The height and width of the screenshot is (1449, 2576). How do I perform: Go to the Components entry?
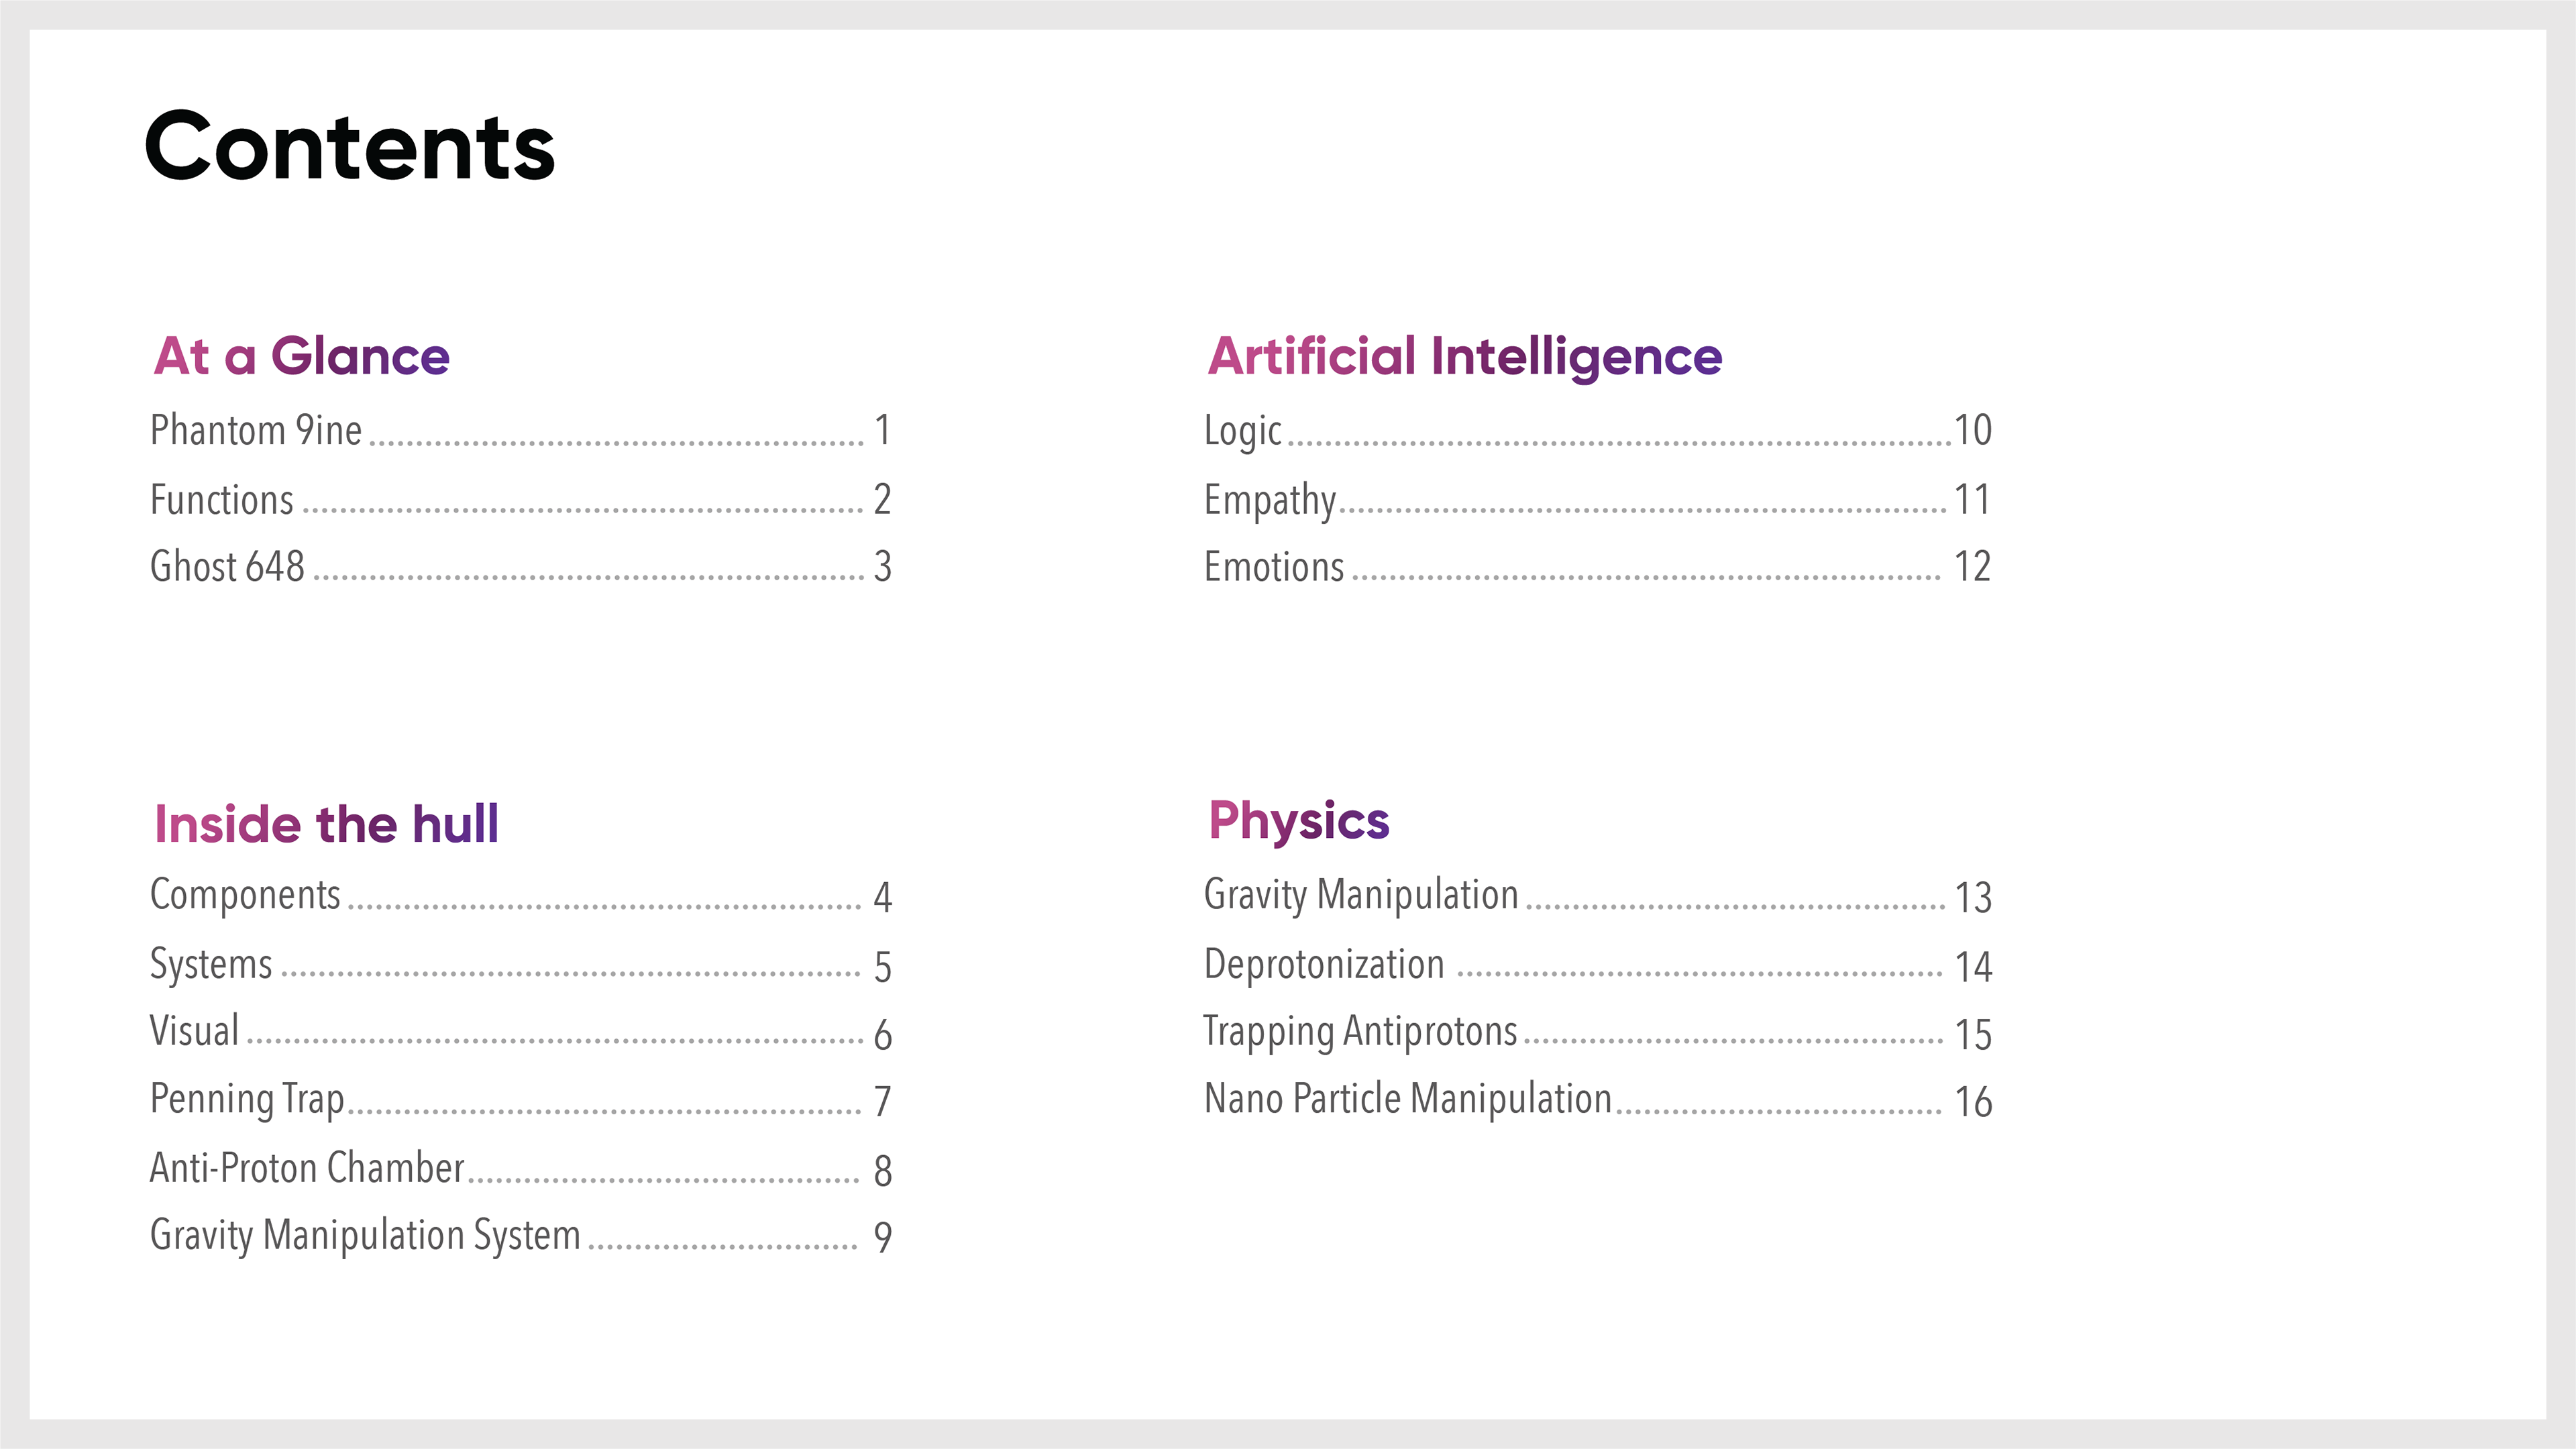click(x=520, y=896)
